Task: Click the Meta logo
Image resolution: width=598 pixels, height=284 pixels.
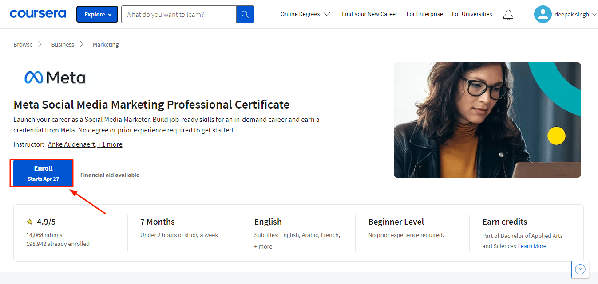Action: pos(55,78)
